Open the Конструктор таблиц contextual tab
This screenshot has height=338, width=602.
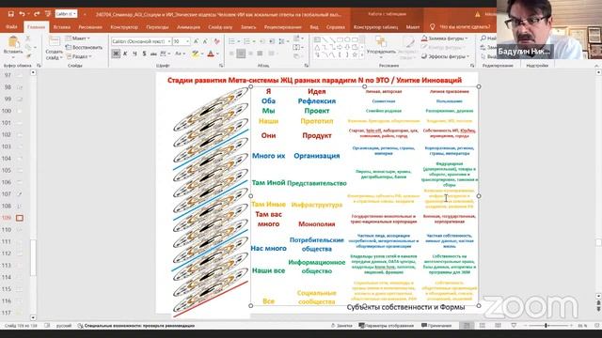click(375, 27)
